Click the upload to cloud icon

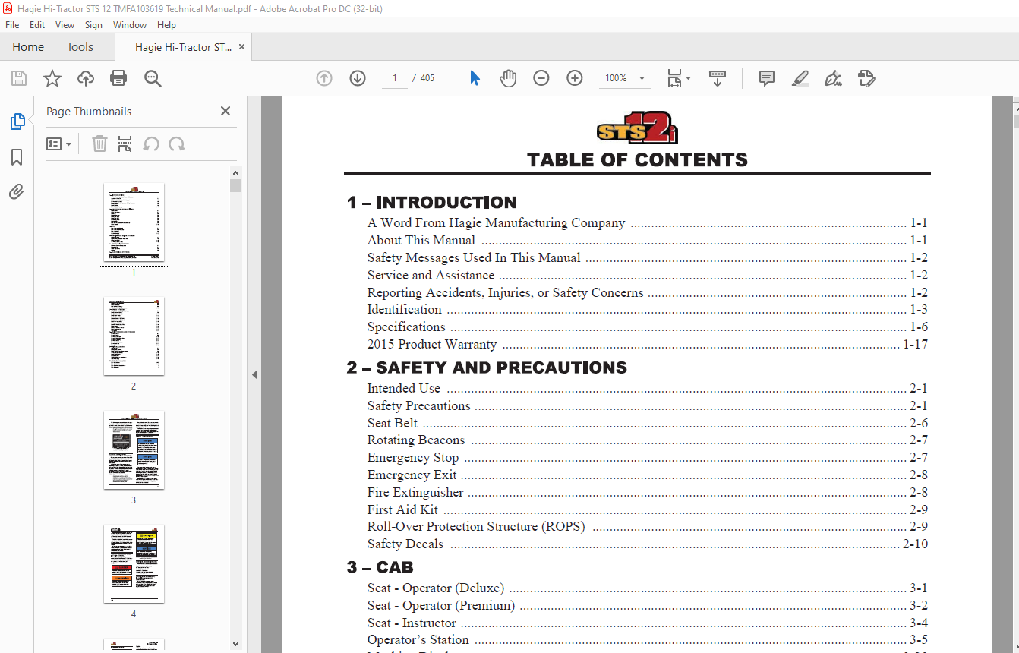click(x=86, y=78)
